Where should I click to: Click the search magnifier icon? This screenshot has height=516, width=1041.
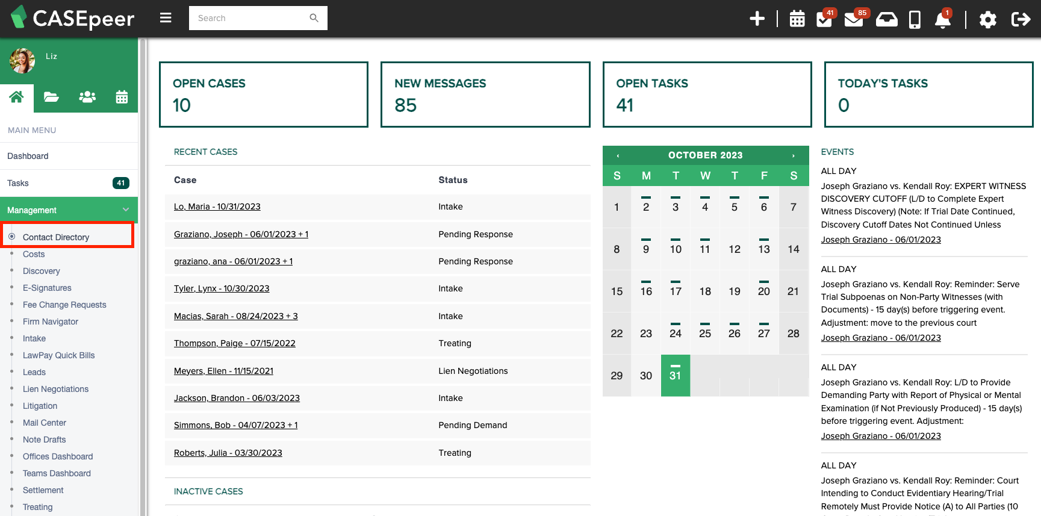[x=314, y=18]
